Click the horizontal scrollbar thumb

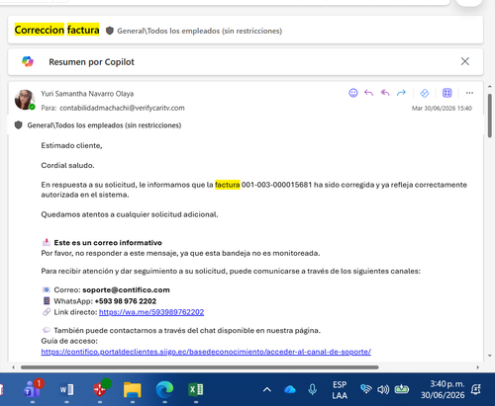[x=200, y=367]
